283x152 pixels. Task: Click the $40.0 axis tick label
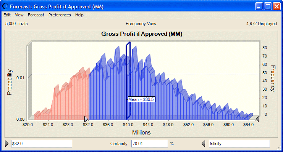point(128,125)
